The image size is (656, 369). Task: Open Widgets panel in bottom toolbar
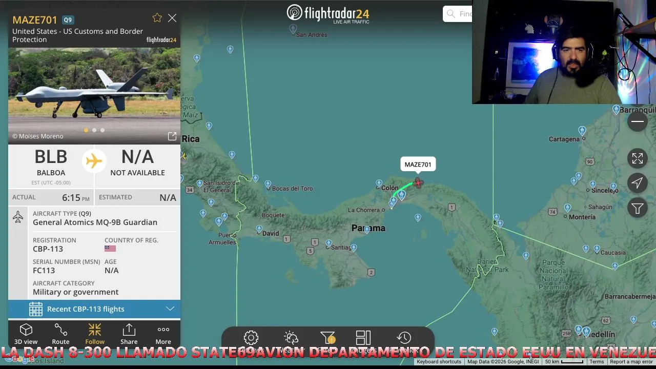click(363, 338)
